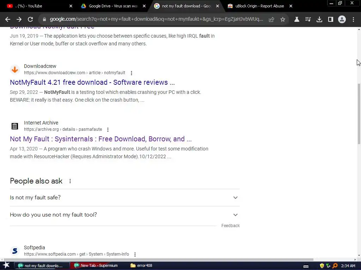This screenshot has height=270, width=361.
Task: Close the uBlock Origin tab
Action: 291,6
